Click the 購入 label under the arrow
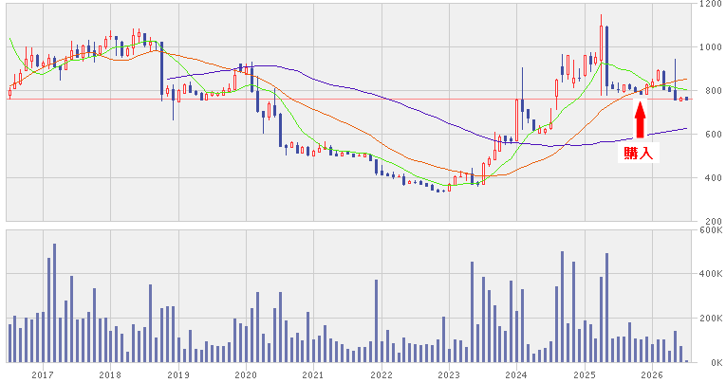This screenshot has width=726, height=383. [x=639, y=153]
